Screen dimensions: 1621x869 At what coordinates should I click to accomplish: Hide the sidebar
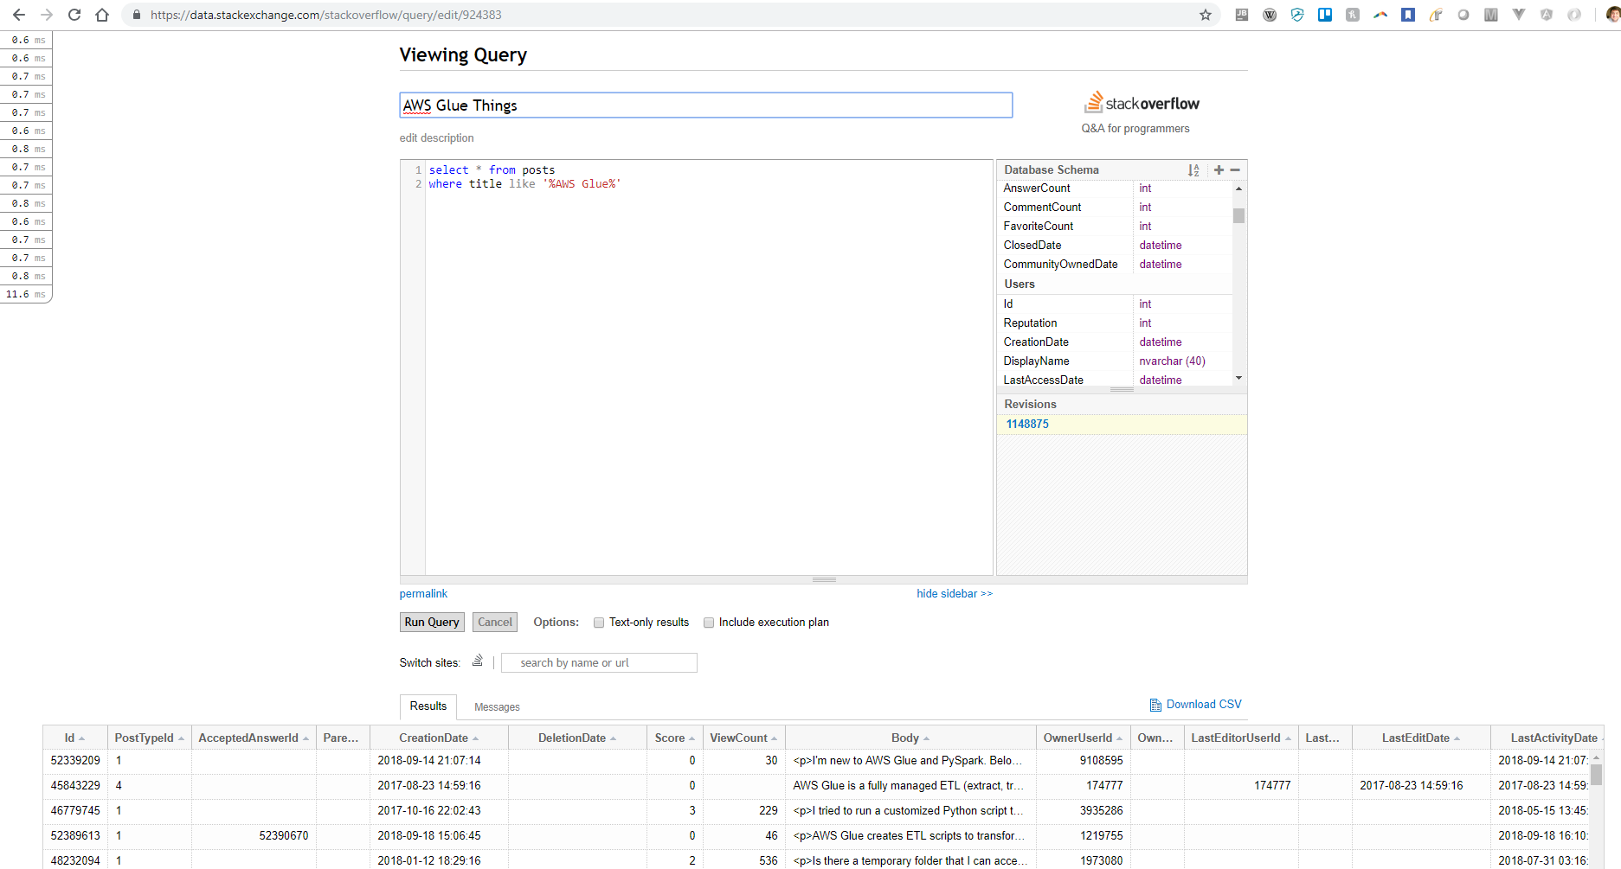955,594
